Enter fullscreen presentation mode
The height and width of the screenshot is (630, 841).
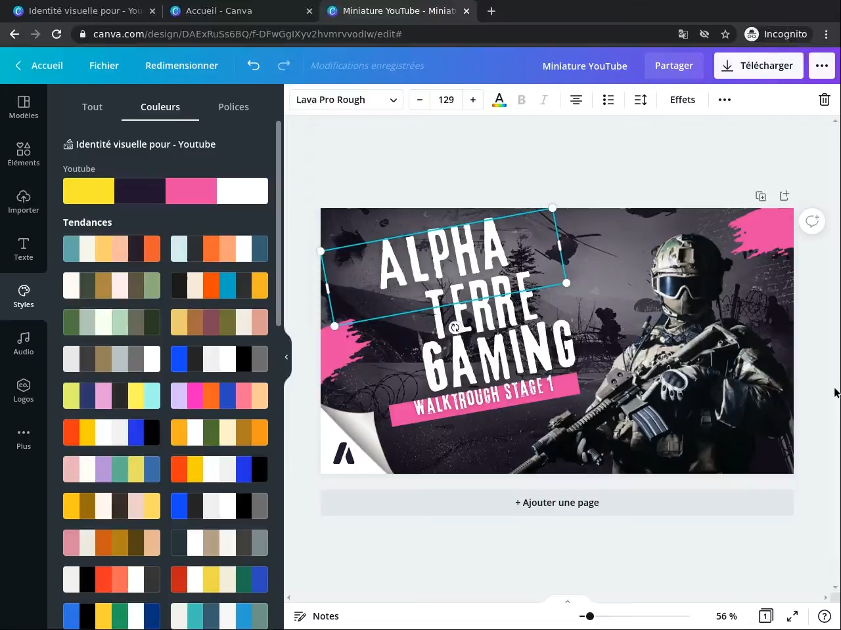coord(793,616)
